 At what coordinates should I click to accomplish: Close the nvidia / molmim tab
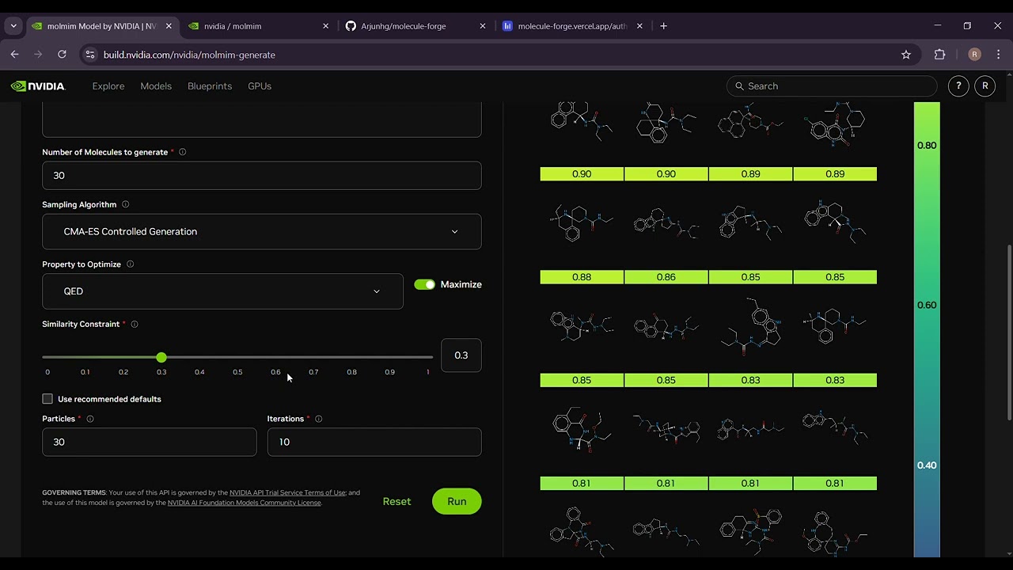click(325, 26)
